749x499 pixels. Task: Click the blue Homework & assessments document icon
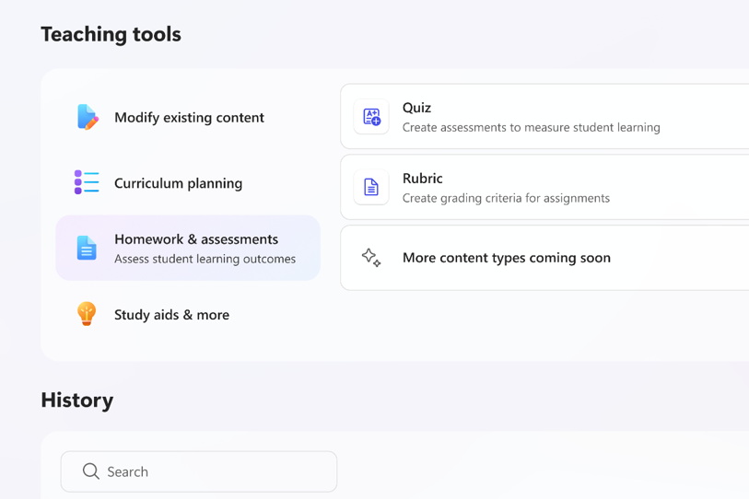87,248
